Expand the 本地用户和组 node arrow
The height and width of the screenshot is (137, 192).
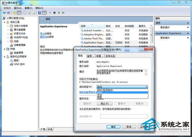[x=8, y=37]
